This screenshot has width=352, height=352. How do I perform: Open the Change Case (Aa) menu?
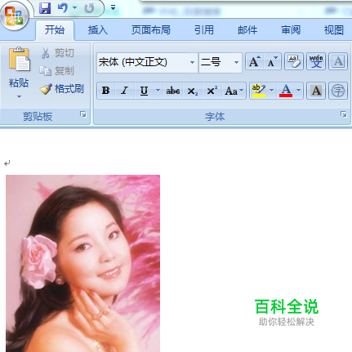tap(234, 91)
